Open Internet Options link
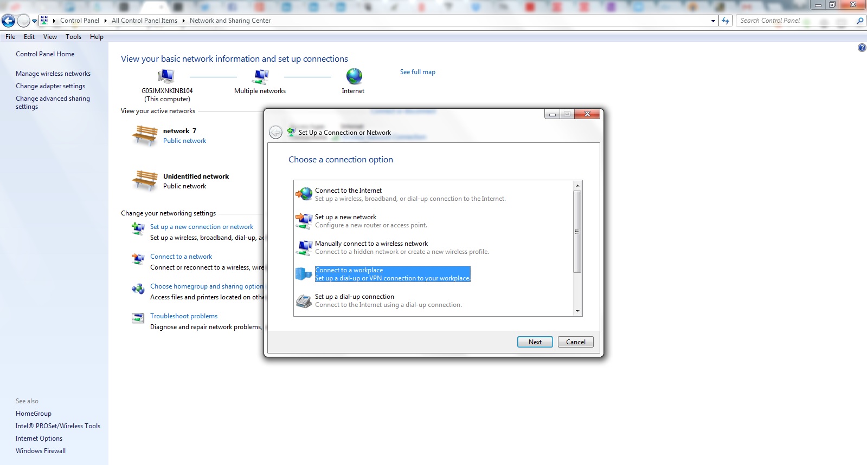 [39, 438]
